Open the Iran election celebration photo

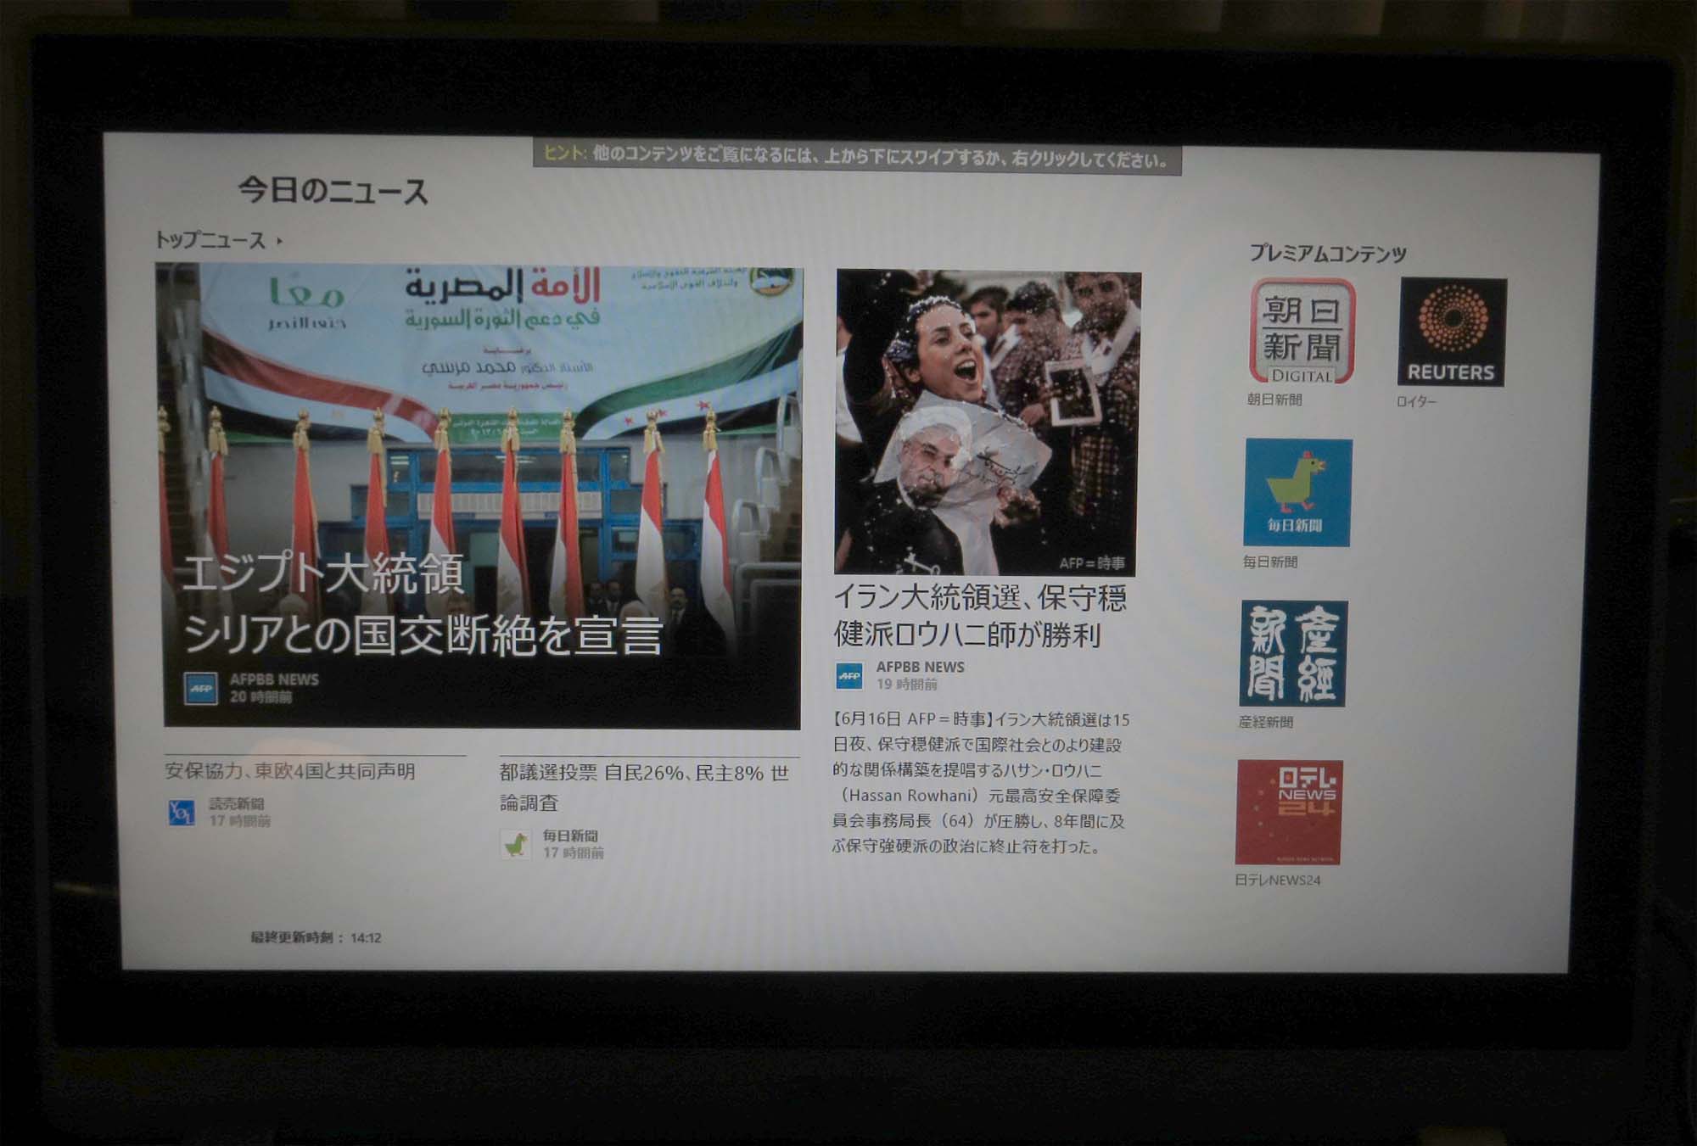click(x=988, y=422)
